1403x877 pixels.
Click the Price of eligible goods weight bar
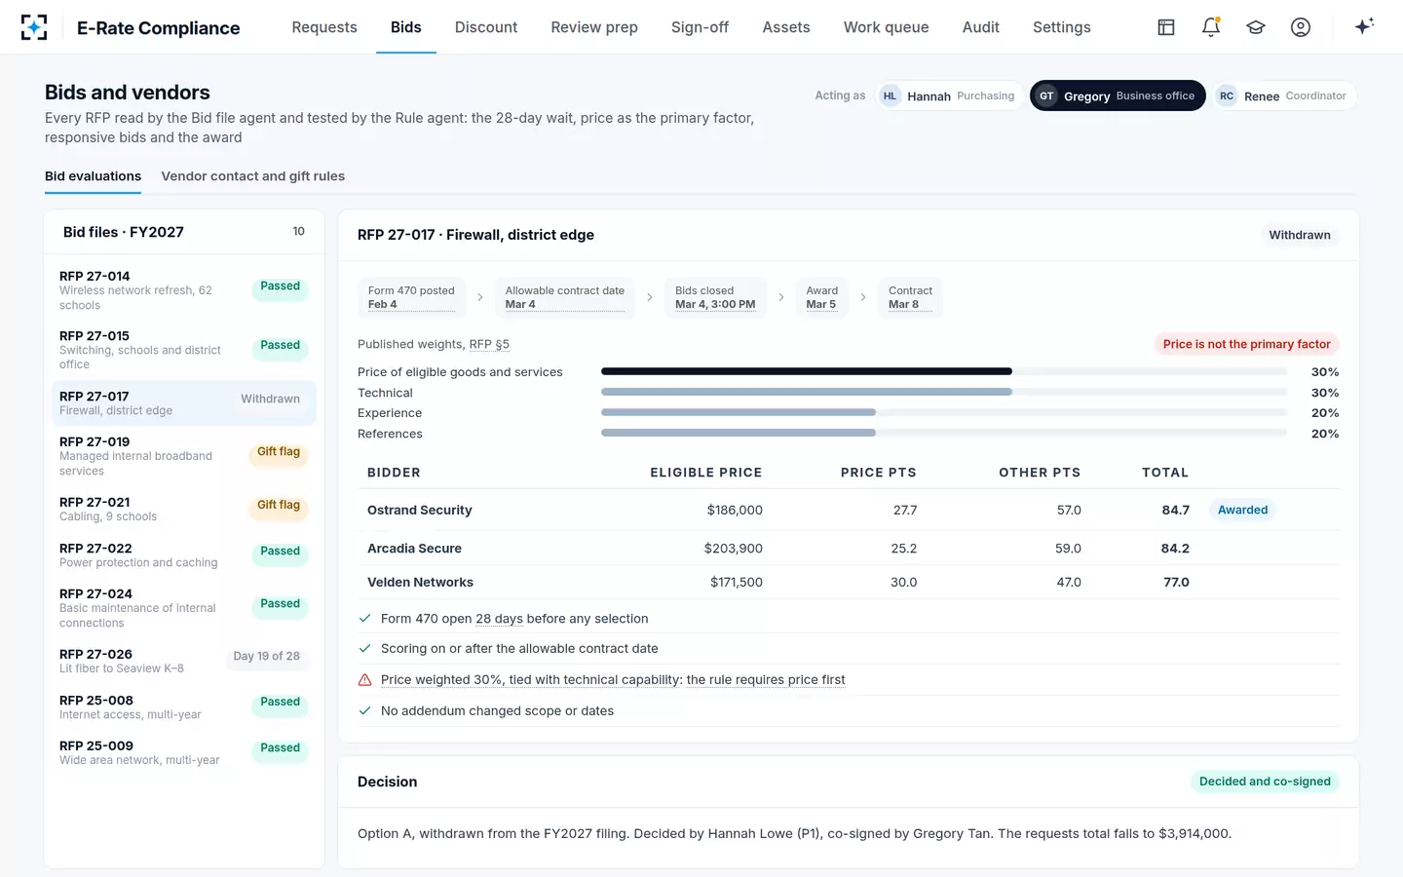[x=944, y=371]
